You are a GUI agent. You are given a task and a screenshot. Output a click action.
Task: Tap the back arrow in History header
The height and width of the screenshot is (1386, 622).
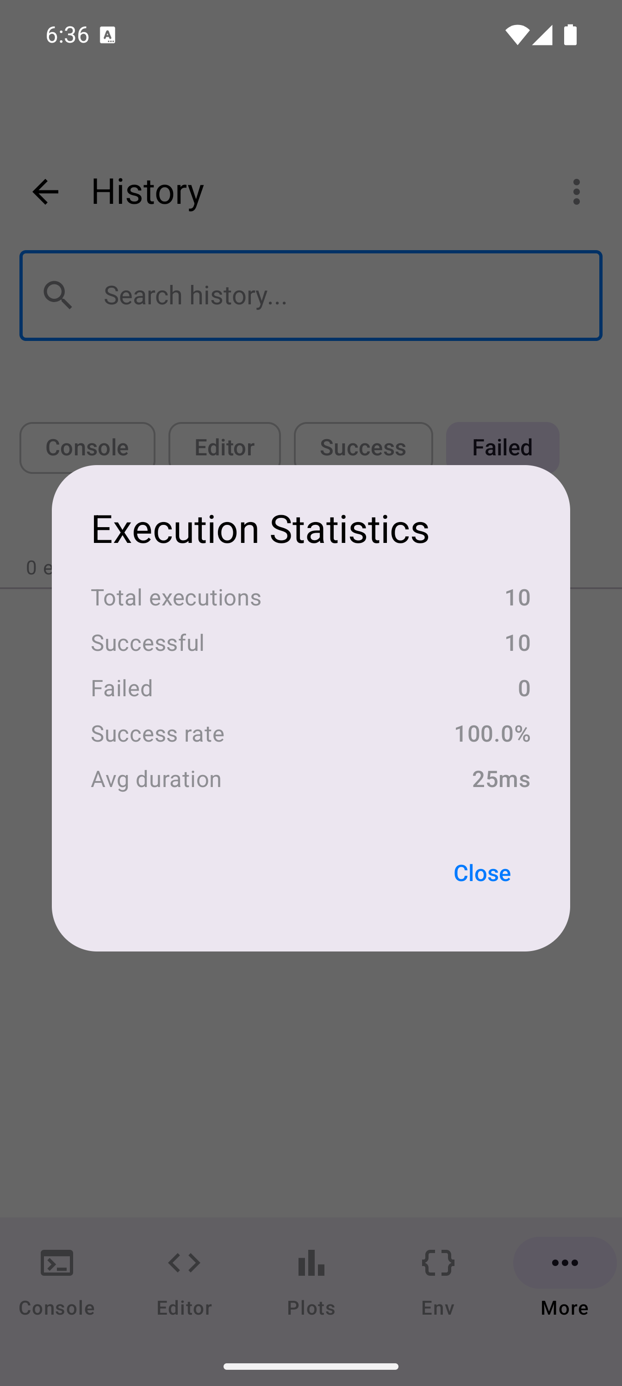pyautogui.click(x=45, y=191)
